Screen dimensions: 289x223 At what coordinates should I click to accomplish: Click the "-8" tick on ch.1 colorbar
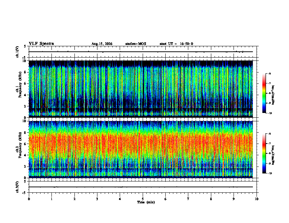(x=270, y=93)
